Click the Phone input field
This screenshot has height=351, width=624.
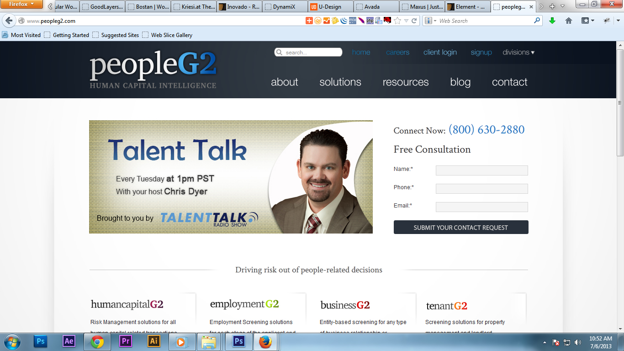point(482,189)
